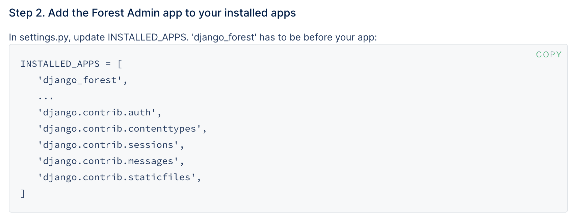Click the ellipsis line in the code block
Image resolution: width=578 pixels, height=220 pixels.
tap(46, 98)
